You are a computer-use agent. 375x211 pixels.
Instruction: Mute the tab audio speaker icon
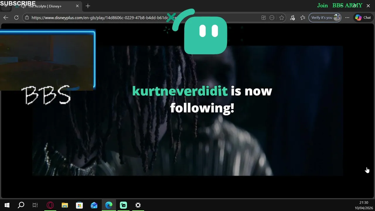click(x=23, y=6)
